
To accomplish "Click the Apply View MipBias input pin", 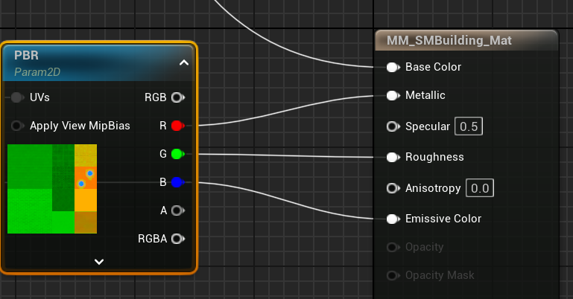I will (17, 126).
